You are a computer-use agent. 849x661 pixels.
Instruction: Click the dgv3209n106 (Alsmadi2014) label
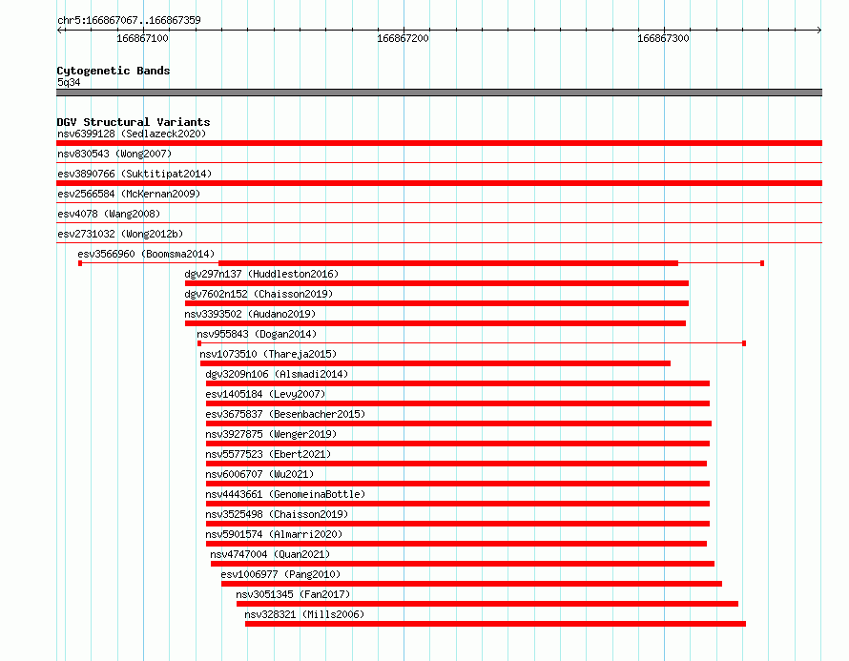coord(277,374)
